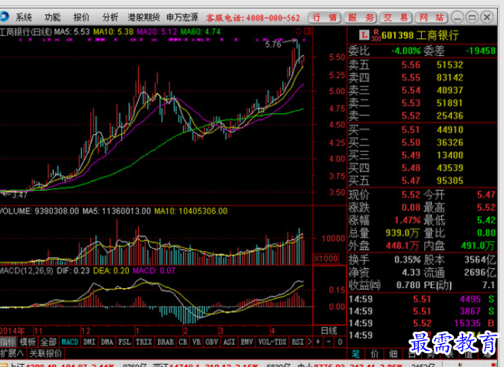Viewport: 504px width, 367px height.
Task: Open the 系统 menu
Action: point(24,17)
